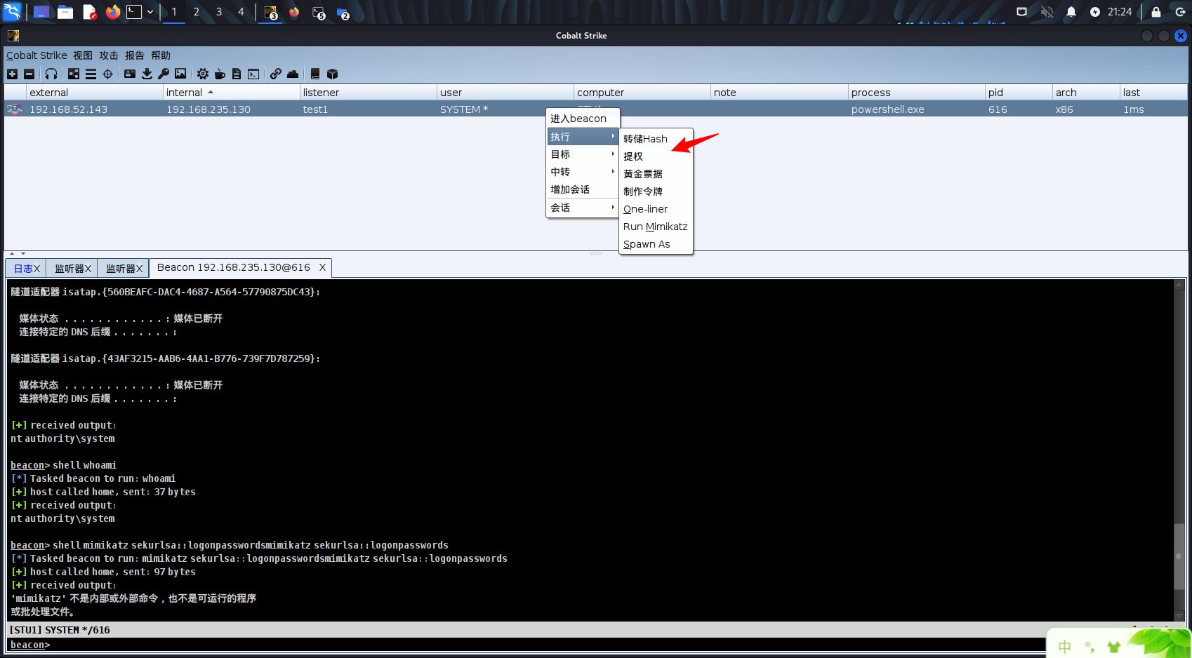Image resolution: width=1192 pixels, height=658 pixels.
Task: Expand the terminal launcher dropdown arrow
Action: (x=150, y=12)
